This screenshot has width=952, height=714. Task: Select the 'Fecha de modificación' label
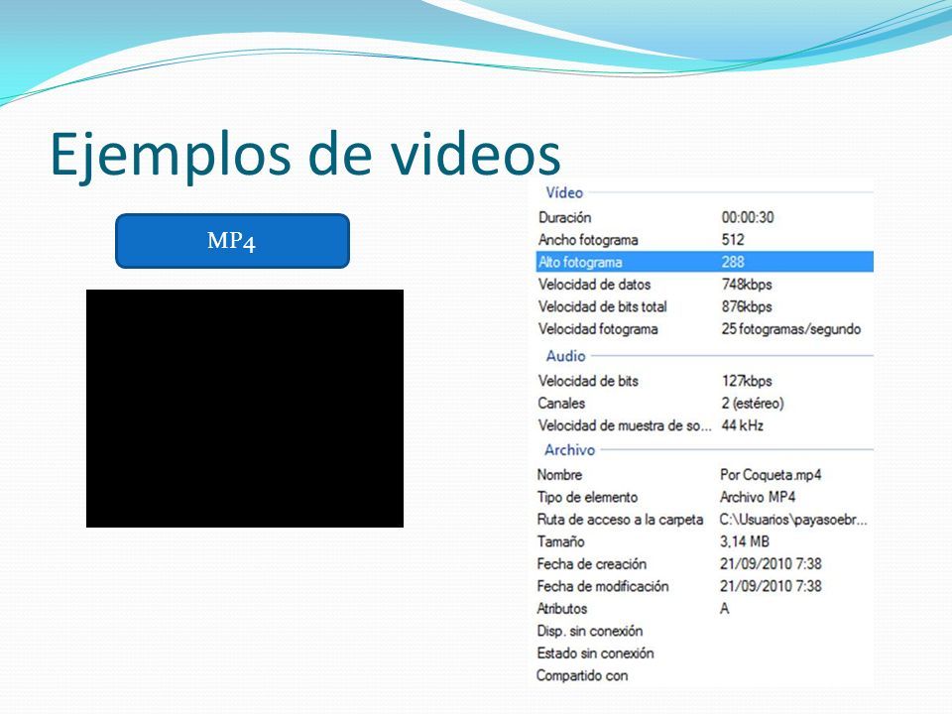[x=603, y=586]
